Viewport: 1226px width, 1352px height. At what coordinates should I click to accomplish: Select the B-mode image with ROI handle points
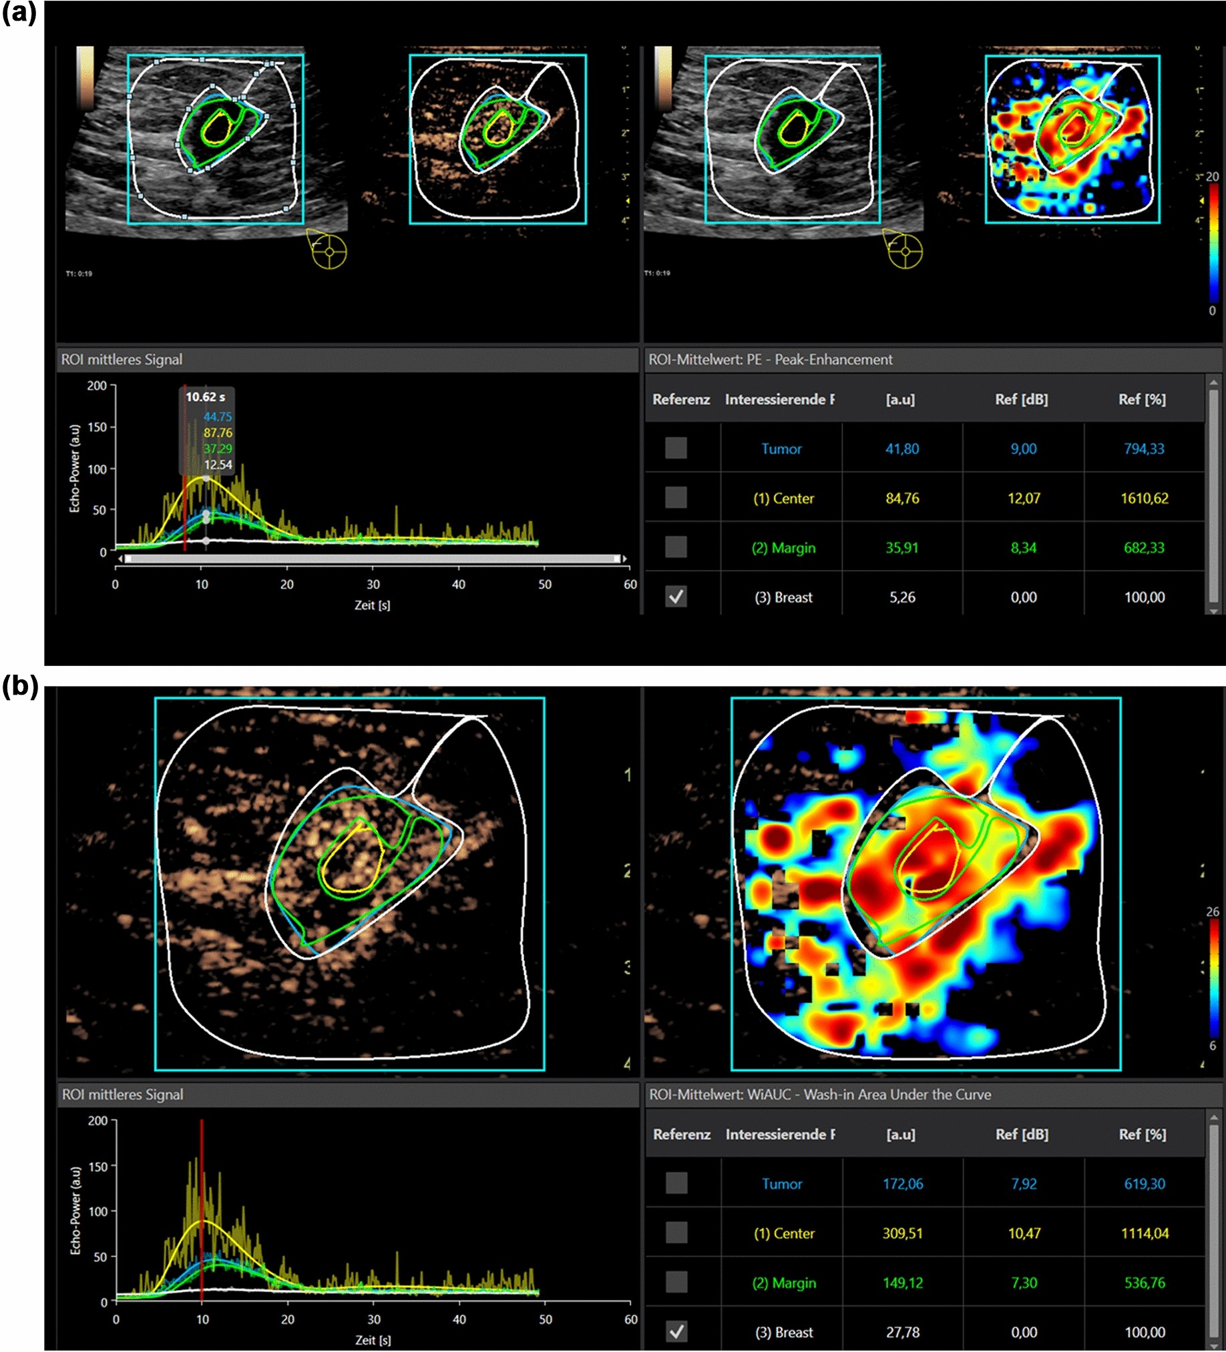coord(216,139)
